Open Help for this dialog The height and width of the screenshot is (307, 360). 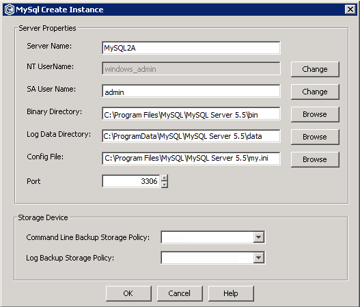click(231, 293)
